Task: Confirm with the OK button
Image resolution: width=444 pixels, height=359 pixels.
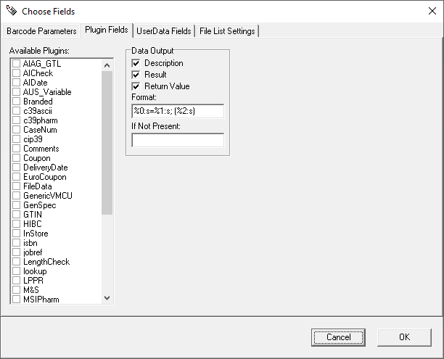Action: pyautogui.click(x=404, y=337)
